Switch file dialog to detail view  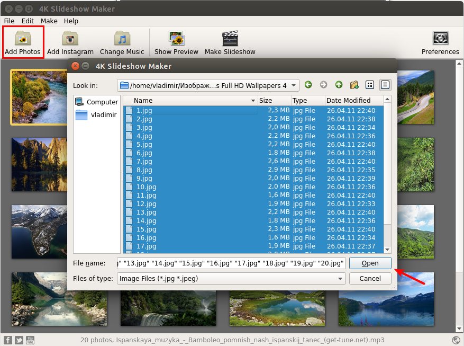click(385, 85)
